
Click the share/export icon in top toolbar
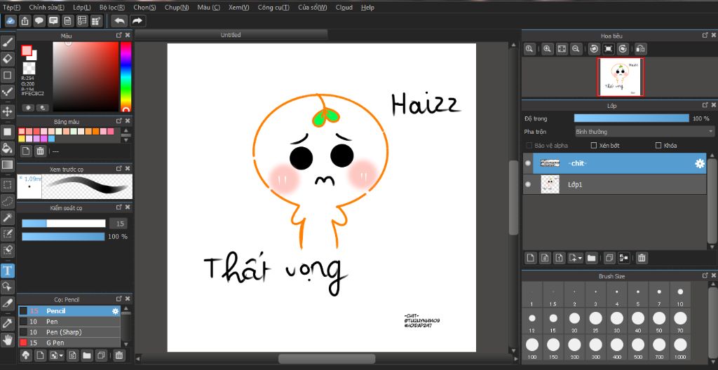click(25, 20)
